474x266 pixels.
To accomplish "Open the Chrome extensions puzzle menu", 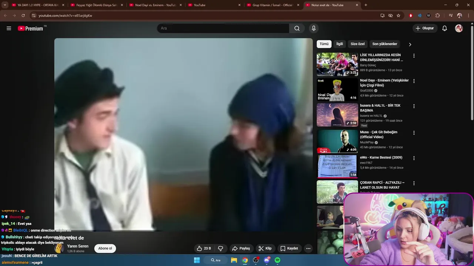I will coord(438,16).
